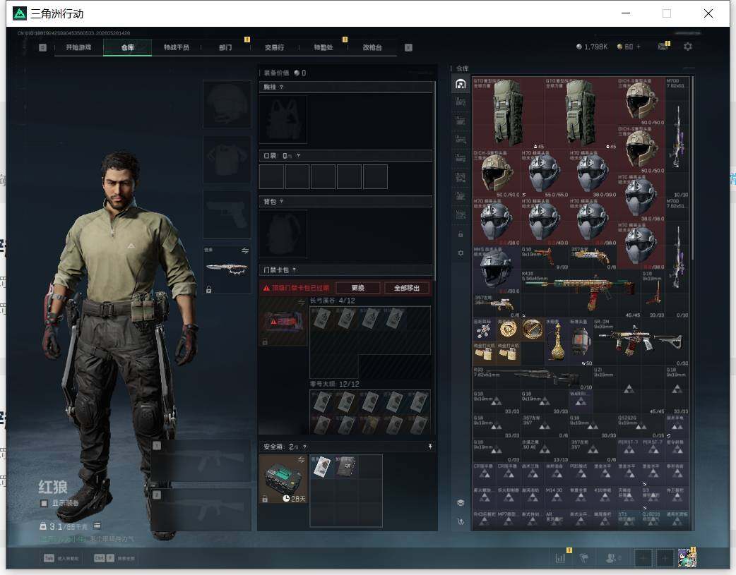The image size is (736, 575).
Task: Click the first squad plus slot
Action: [x=643, y=558]
